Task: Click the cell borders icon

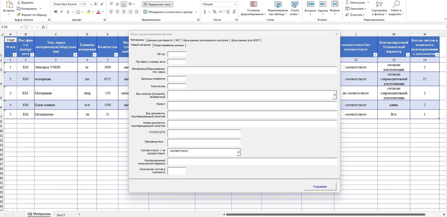Action: click(x=79, y=12)
